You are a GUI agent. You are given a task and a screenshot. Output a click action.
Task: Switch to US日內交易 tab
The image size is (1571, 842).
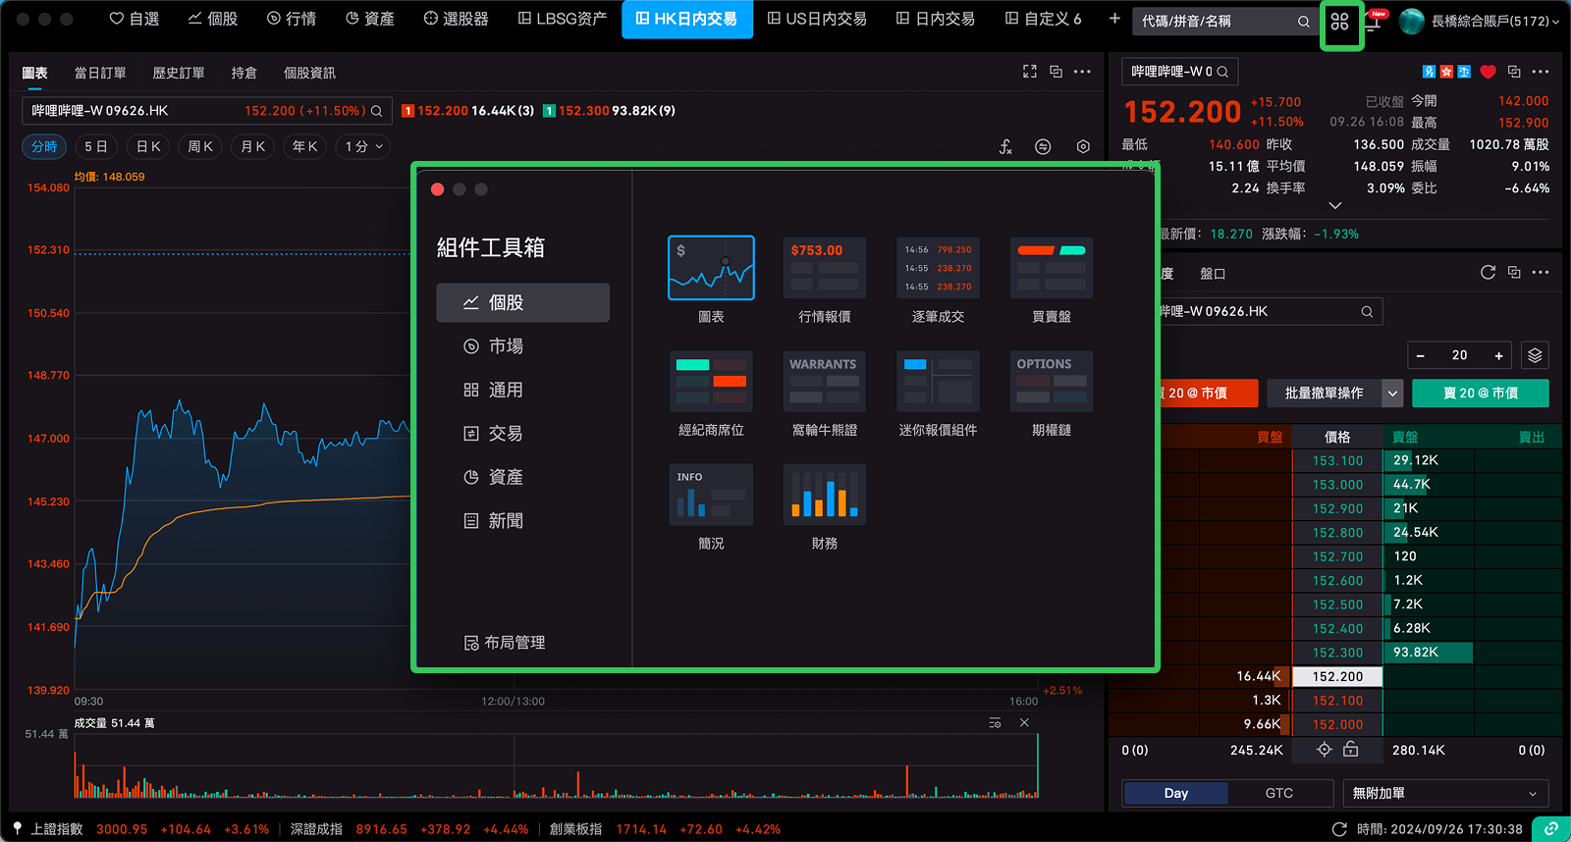[x=817, y=19]
